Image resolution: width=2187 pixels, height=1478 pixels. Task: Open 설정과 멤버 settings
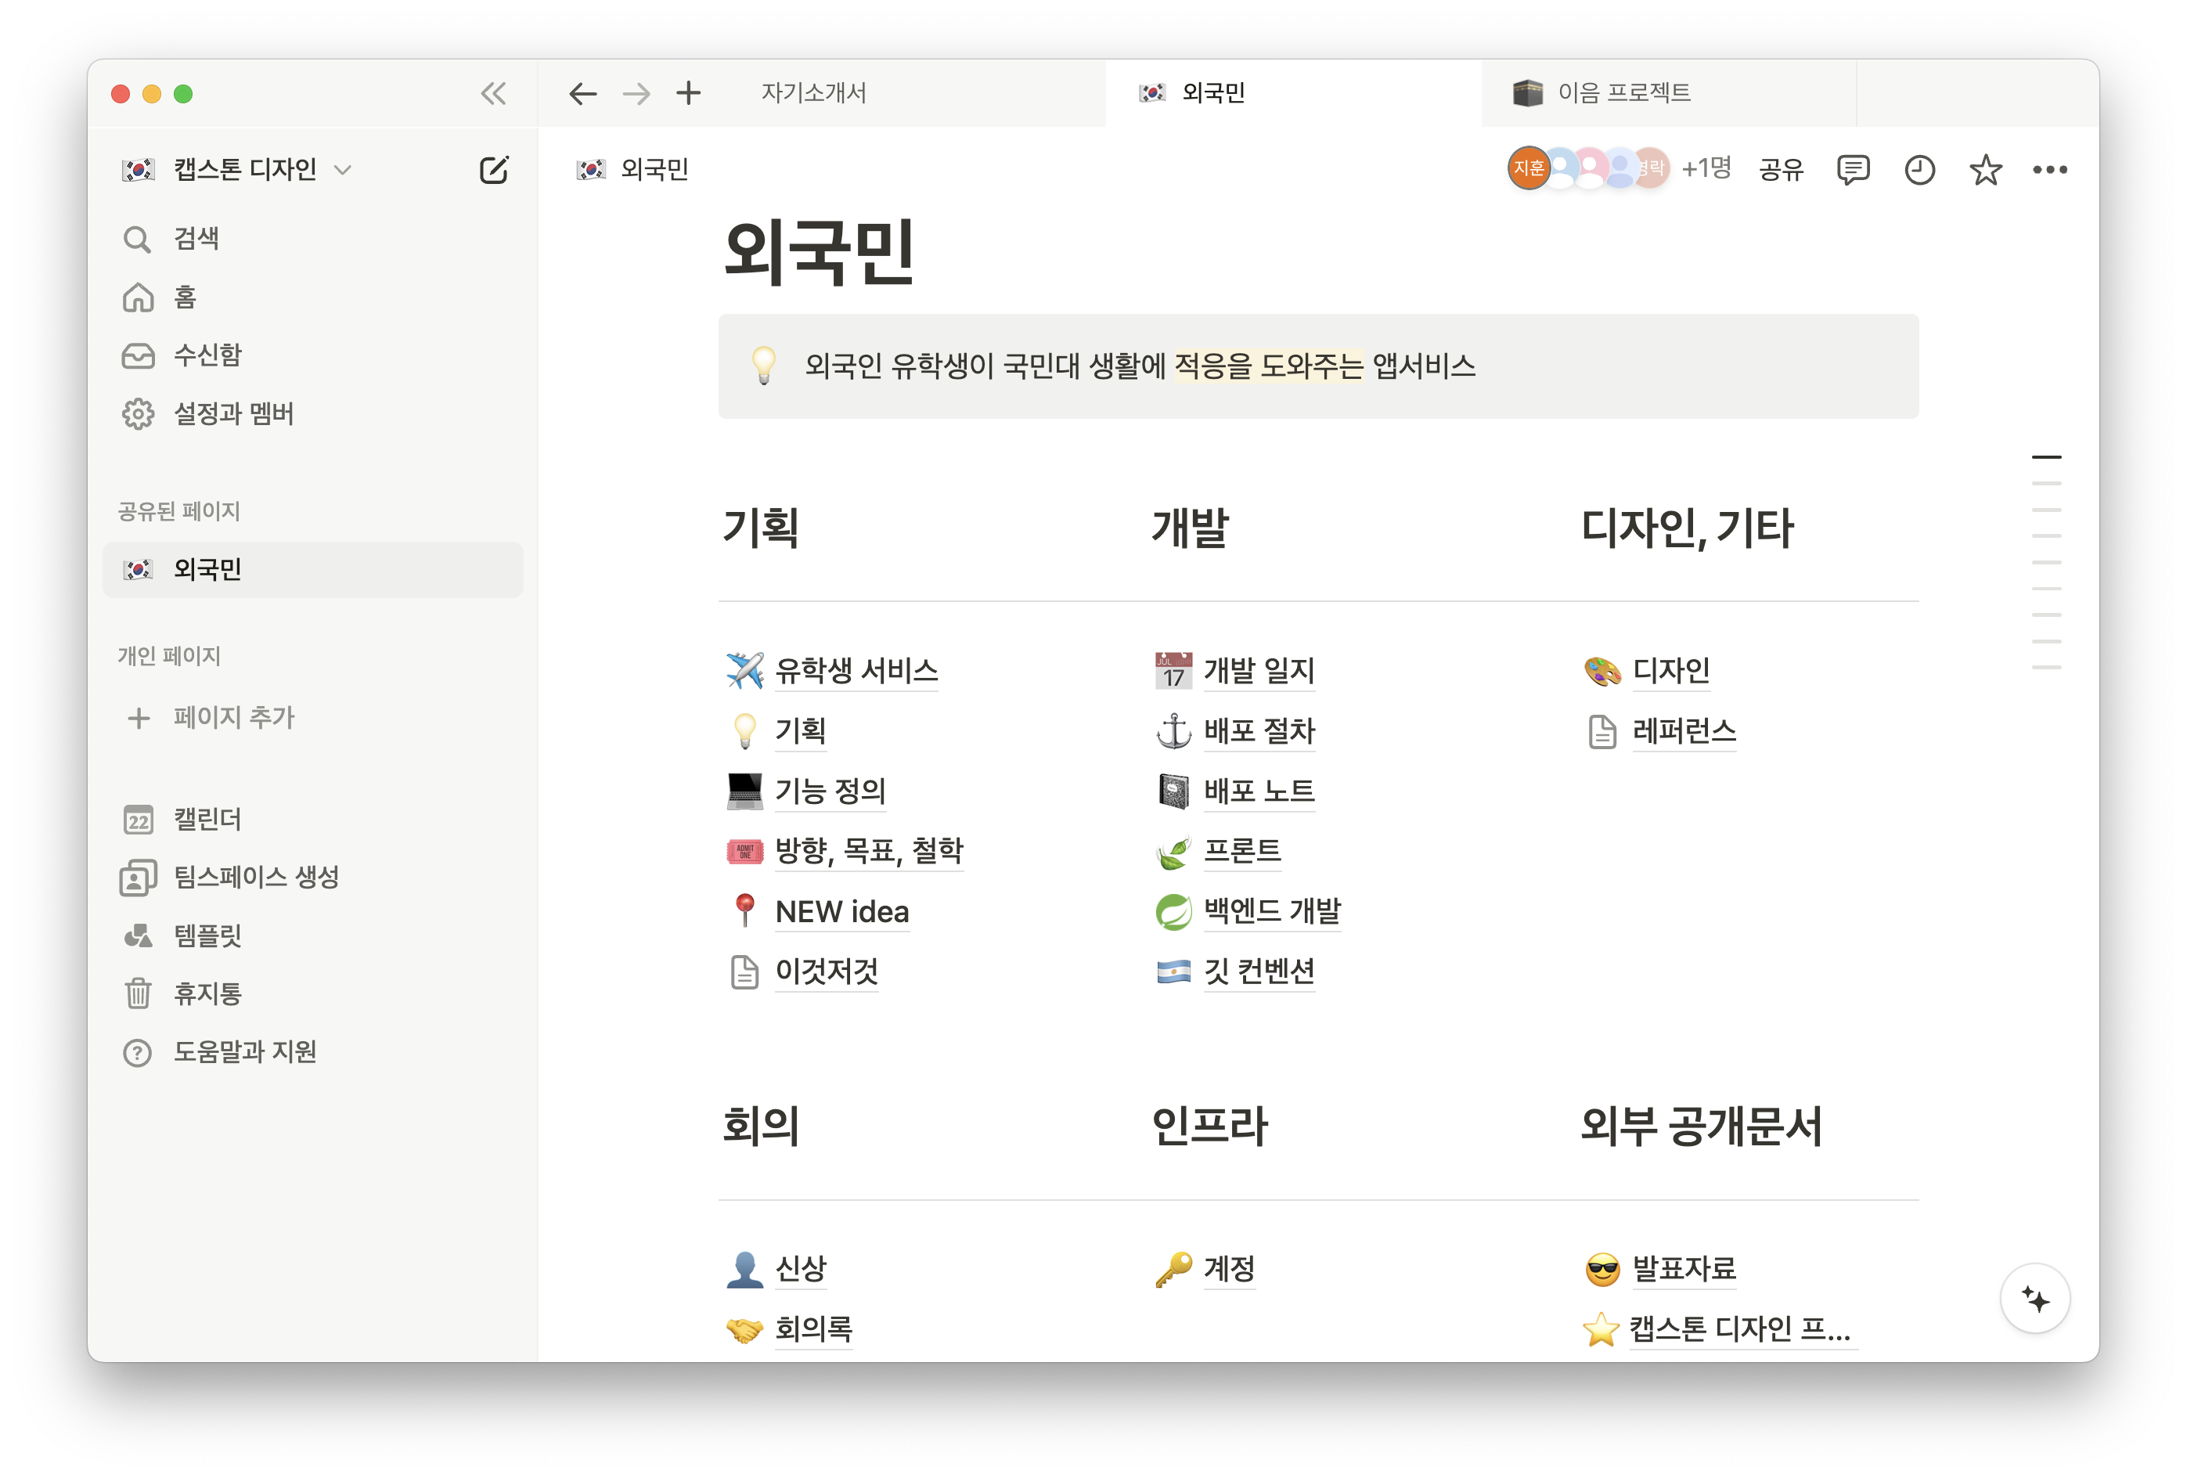pos(312,413)
